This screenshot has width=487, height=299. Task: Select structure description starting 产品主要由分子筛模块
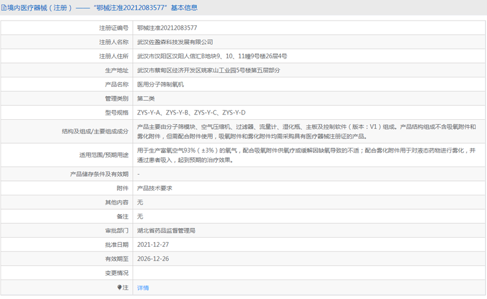307,131
